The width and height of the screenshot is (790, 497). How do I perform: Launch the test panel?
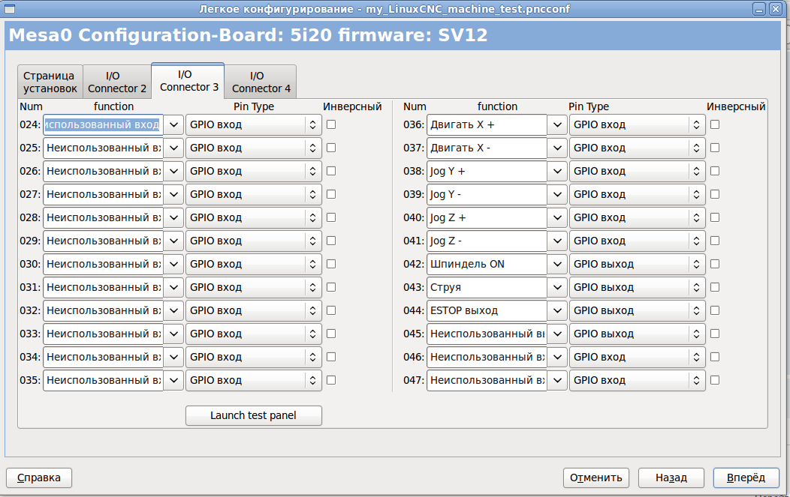(x=253, y=415)
